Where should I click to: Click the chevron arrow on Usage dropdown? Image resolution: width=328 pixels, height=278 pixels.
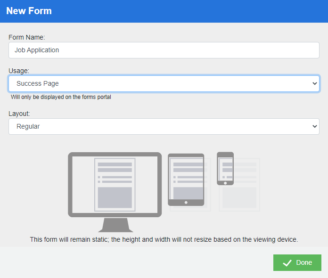[315, 83]
